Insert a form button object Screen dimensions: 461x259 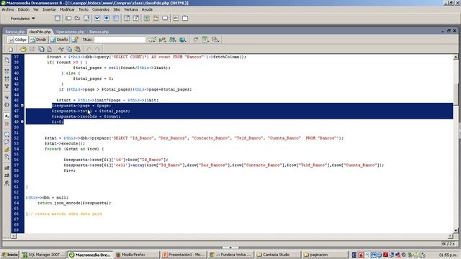[165, 18]
